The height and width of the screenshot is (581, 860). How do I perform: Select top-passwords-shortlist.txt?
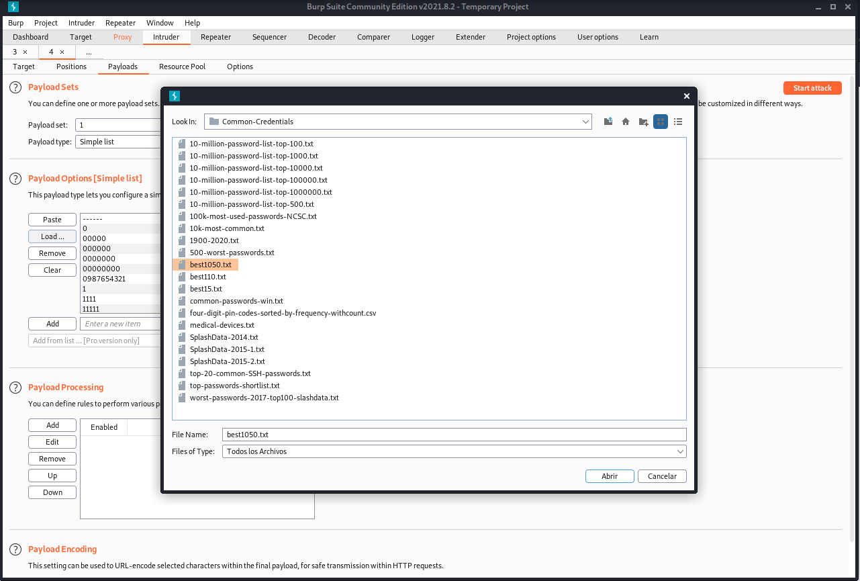pyautogui.click(x=234, y=386)
